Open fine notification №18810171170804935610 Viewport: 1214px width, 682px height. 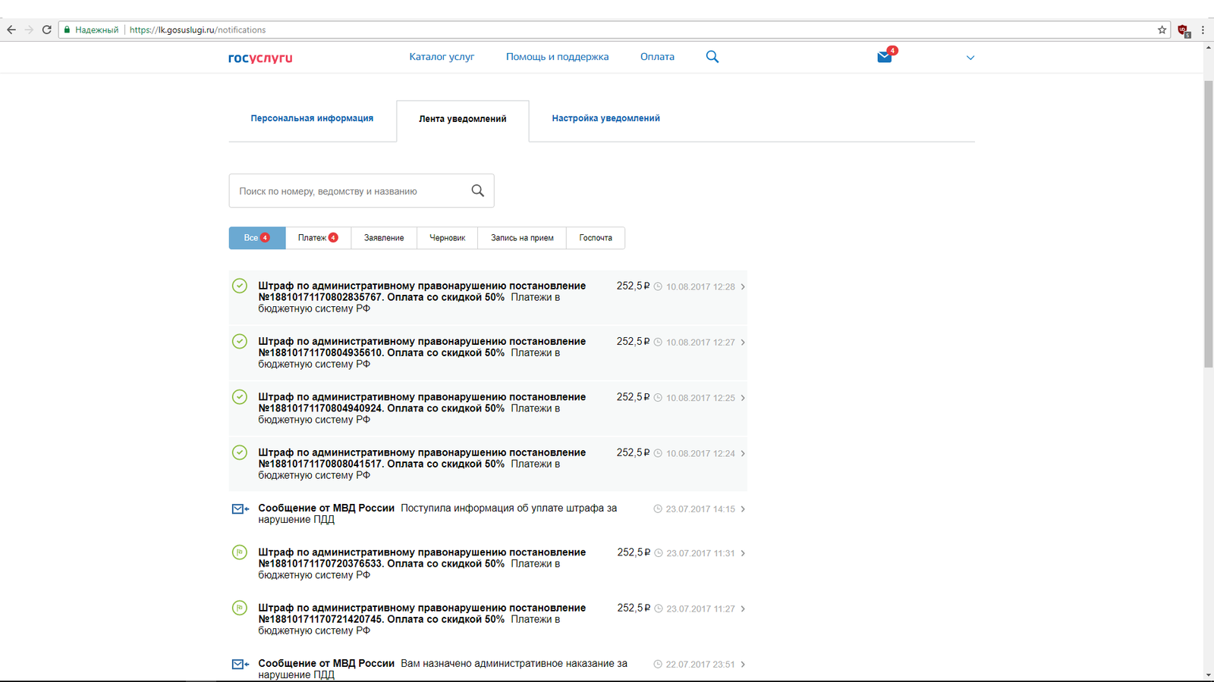click(488, 353)
